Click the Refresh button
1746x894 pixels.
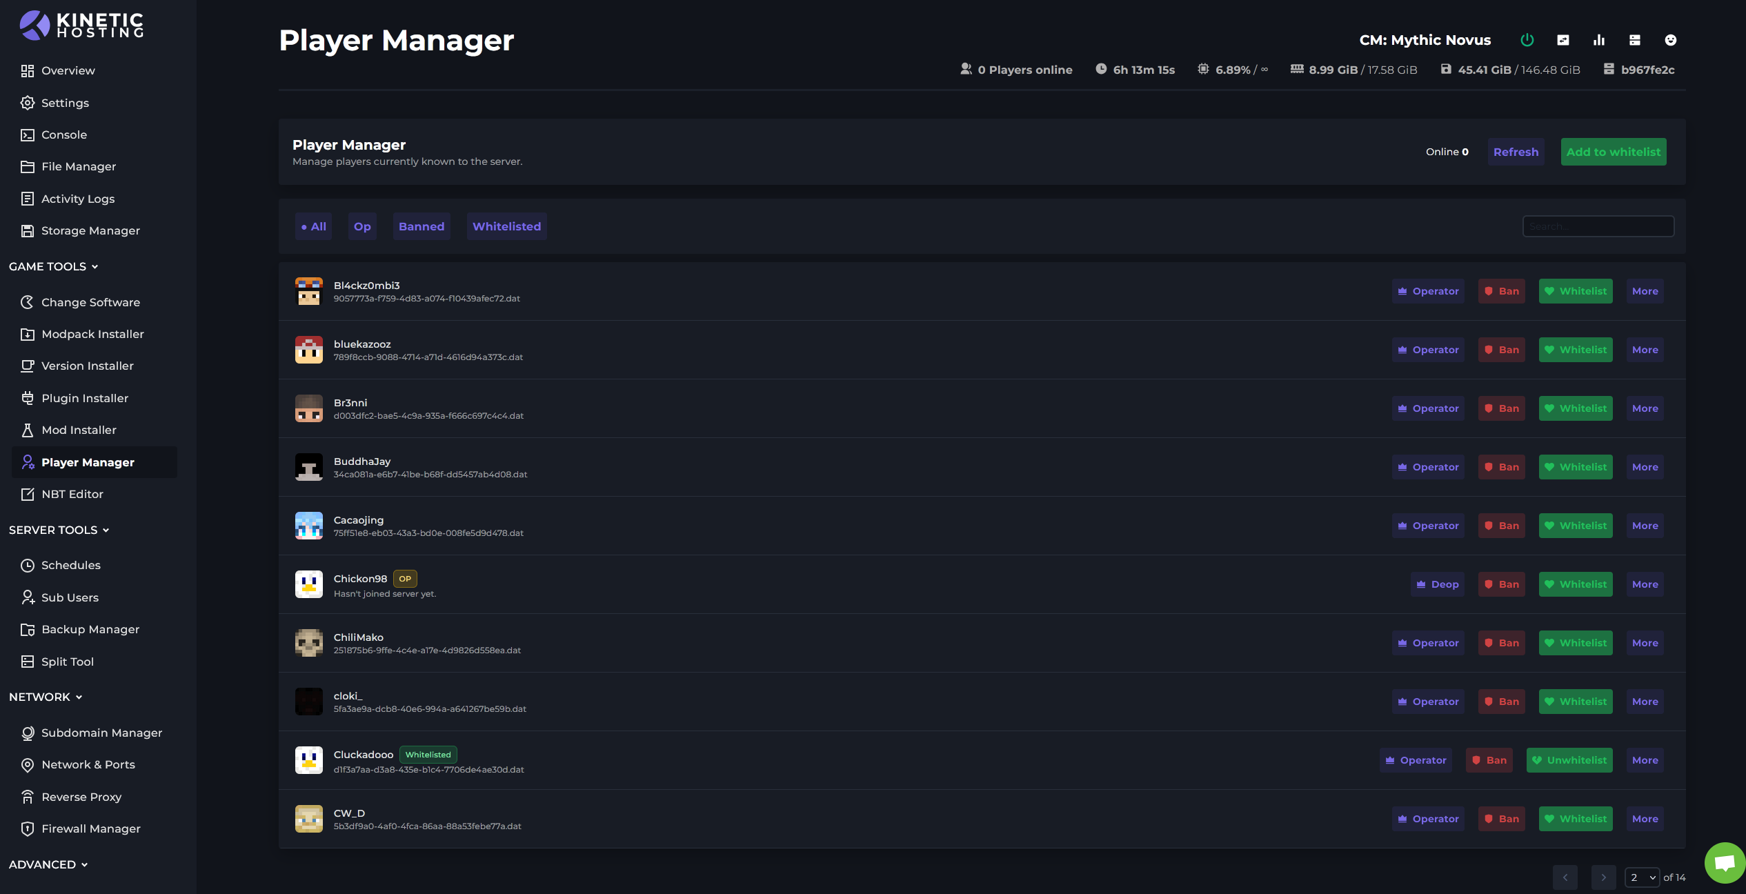tap(1515, 152)
